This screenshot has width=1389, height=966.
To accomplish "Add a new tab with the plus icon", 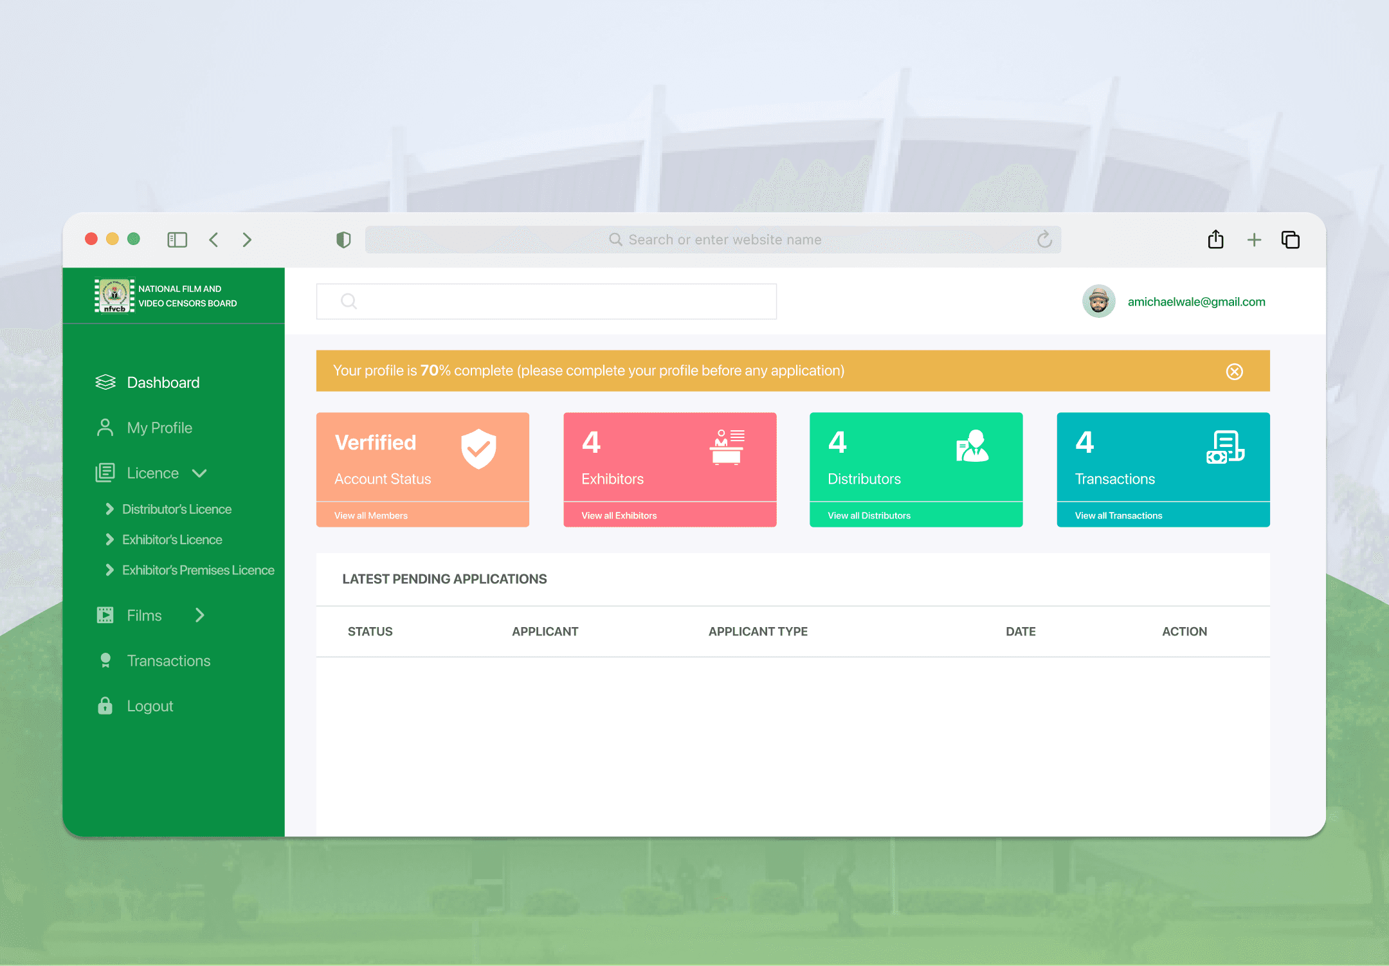I will tap(1254, 240).
